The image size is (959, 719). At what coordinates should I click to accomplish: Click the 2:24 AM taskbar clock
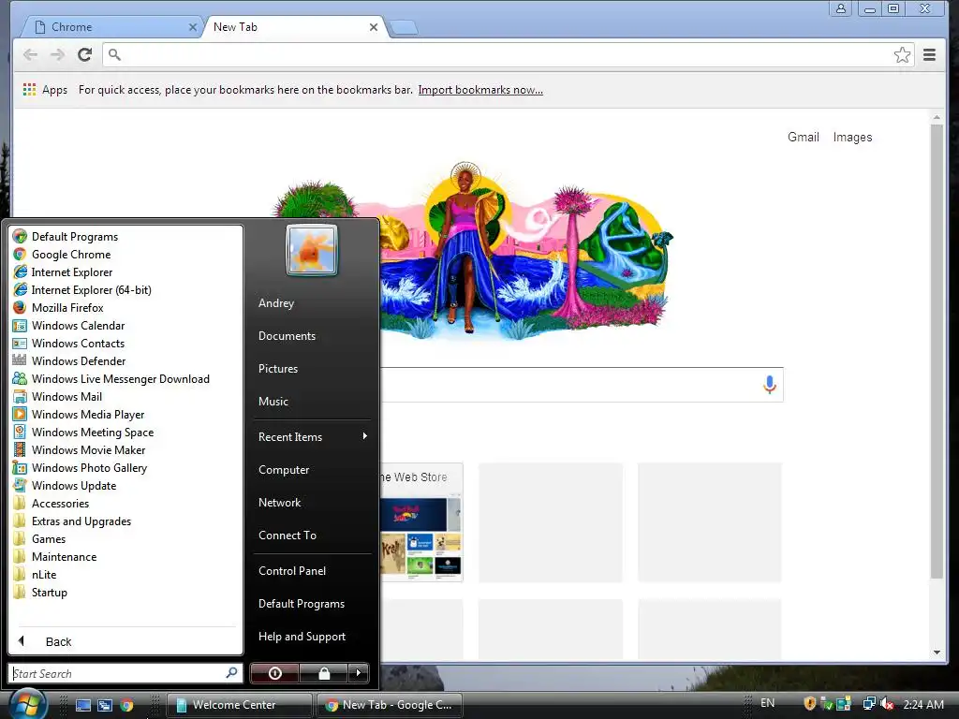pyautogui.click(x=923, y=704)
